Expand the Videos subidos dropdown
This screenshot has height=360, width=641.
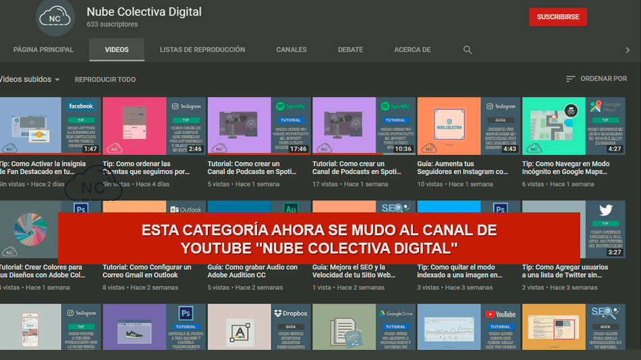(30, 80)
